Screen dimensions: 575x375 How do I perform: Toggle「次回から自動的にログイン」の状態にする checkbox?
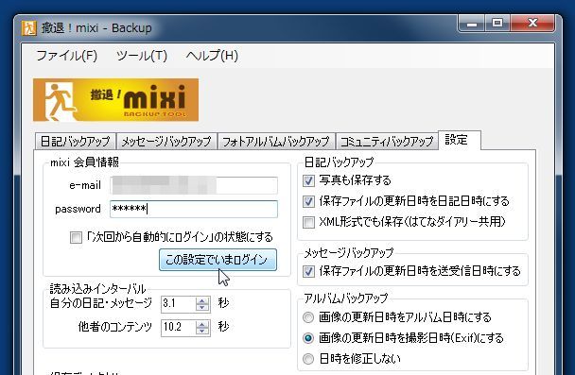point(76,237)
